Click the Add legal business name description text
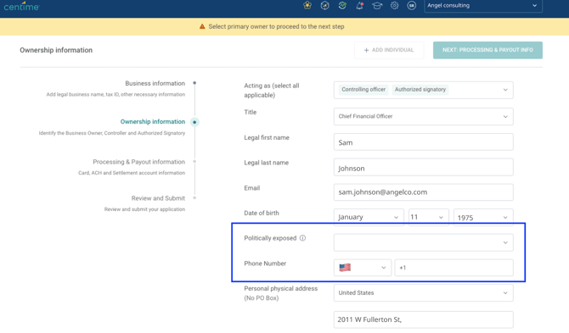Screen dimensions: 569x333 (115, 94)
